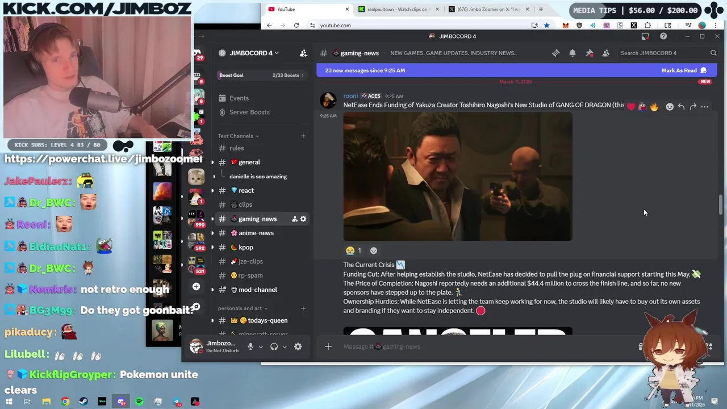The width and height of the screenshot is (727, 409).
Task: Open gaming-news channel settings gear
Action: (303, 219)
